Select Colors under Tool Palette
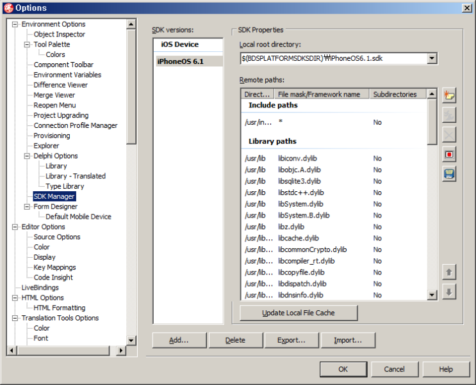The image size is (476, 385). pos(55,54)
